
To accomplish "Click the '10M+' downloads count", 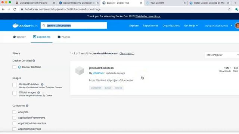I will point(227,68).
